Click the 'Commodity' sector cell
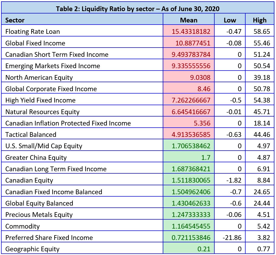Screen dimensions: 276x255 (22, 226)
